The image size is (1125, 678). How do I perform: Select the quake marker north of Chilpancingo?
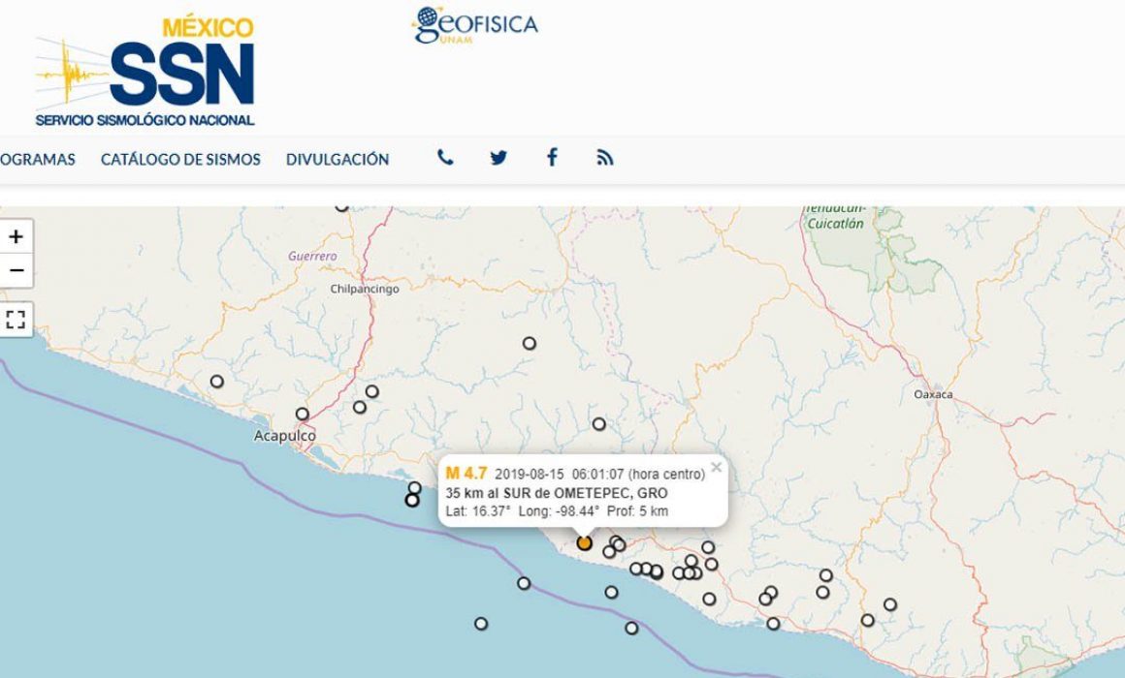(342, 206)
